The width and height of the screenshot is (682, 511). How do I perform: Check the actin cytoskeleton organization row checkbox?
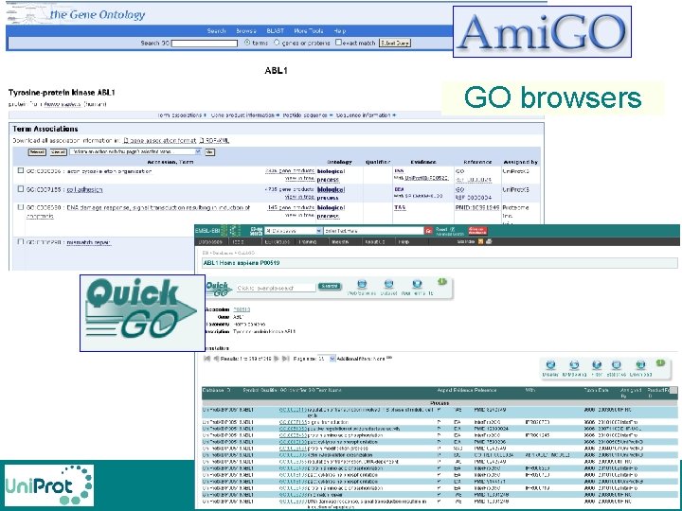[21, 170]
